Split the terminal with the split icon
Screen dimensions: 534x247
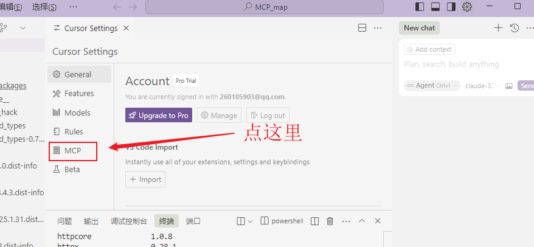pos(314,221)
